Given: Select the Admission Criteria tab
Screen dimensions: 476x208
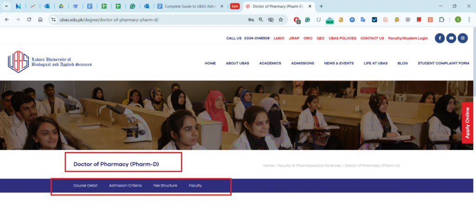Looking at the screenshot, I should click(x=126, y=186).
